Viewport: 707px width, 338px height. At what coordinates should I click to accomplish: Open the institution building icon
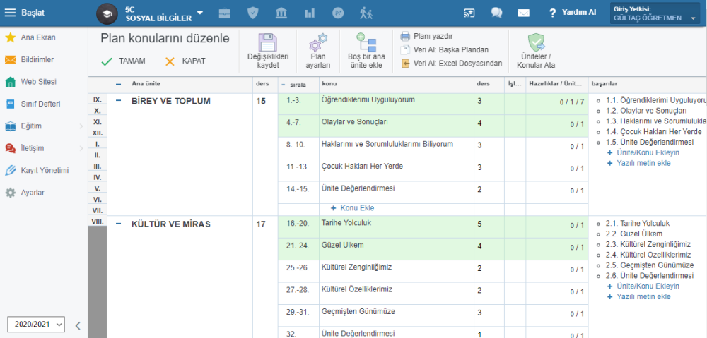281,13
